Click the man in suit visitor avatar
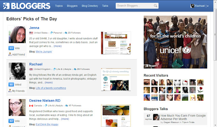 pyautogui.click(x=162, y=82)
